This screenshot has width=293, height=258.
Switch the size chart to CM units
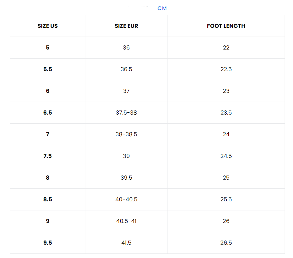tap(162, 8)
